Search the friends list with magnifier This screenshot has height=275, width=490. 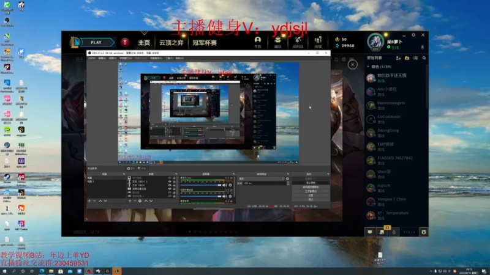(x=424, y=58)
